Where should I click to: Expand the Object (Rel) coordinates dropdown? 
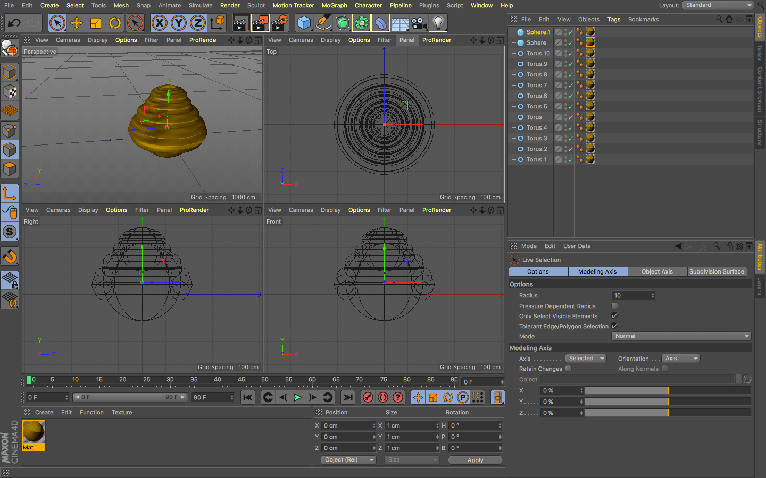pyautogui.click(x=348, y=460)
